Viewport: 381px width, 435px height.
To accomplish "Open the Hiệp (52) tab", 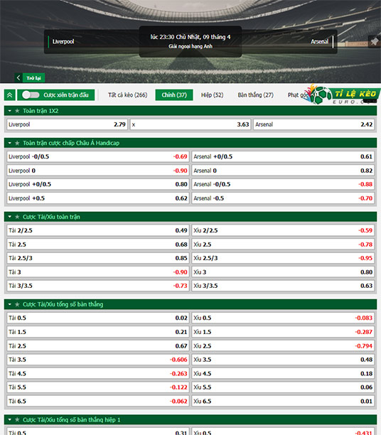I will (212, 95).
